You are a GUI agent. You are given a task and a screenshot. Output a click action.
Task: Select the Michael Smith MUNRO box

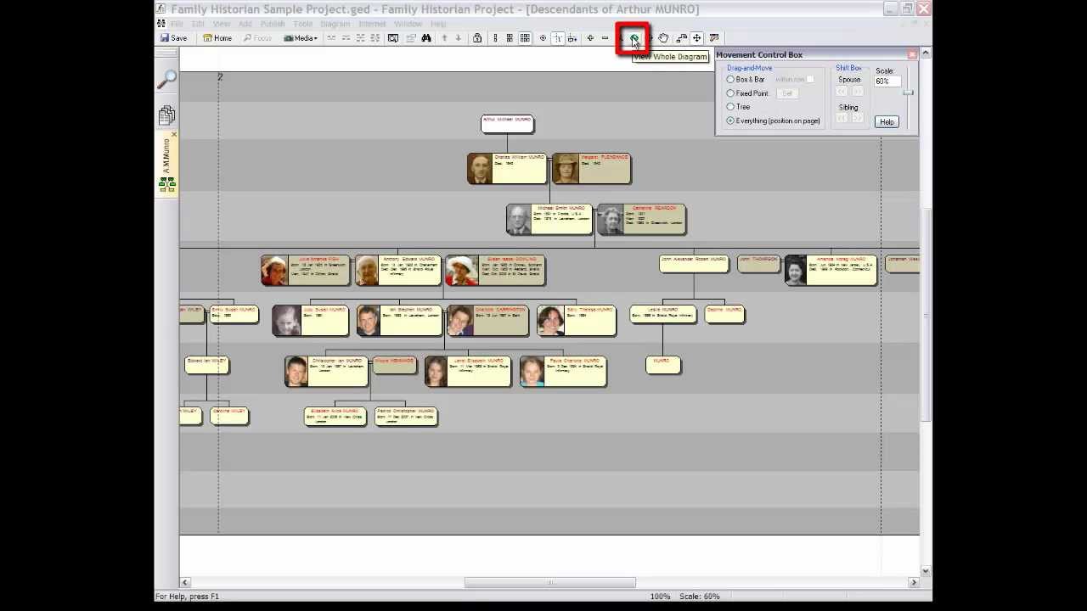tap(549, 220)
